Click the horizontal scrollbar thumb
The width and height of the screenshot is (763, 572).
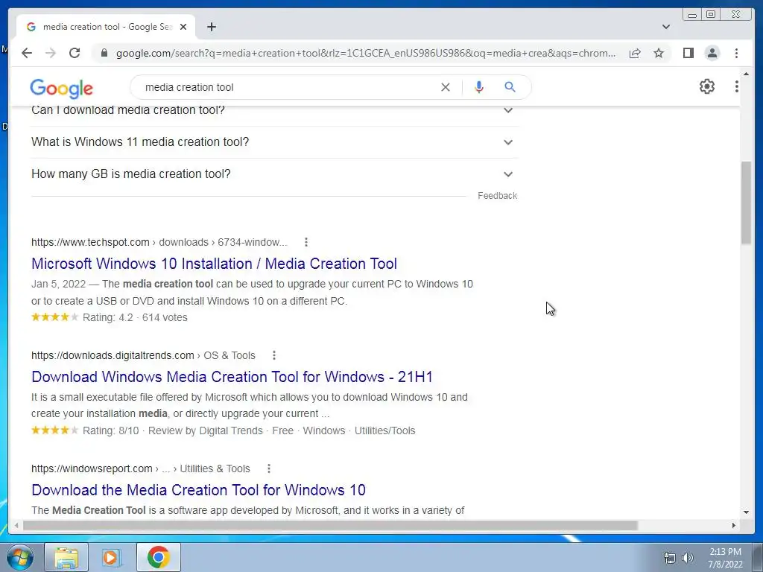pyautogui.click(x=330, y=525)
